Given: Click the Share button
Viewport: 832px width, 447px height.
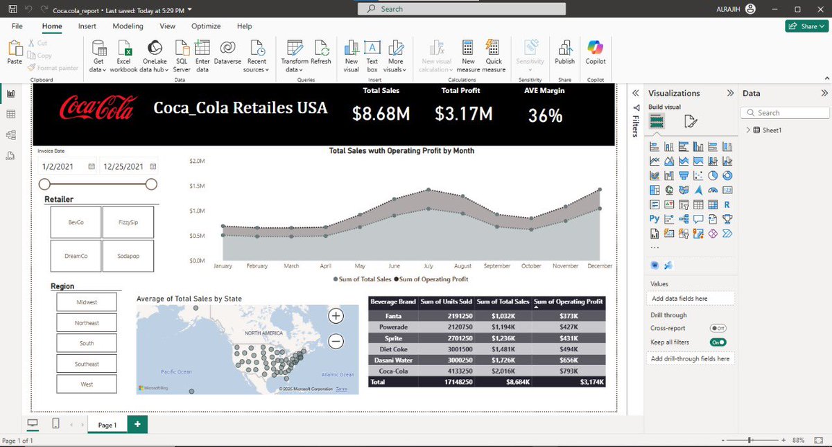Looking at the screenshot, I should (806, 26).
